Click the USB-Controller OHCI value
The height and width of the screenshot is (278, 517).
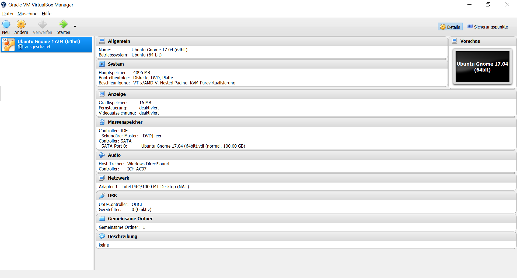[x=137, y=204]
